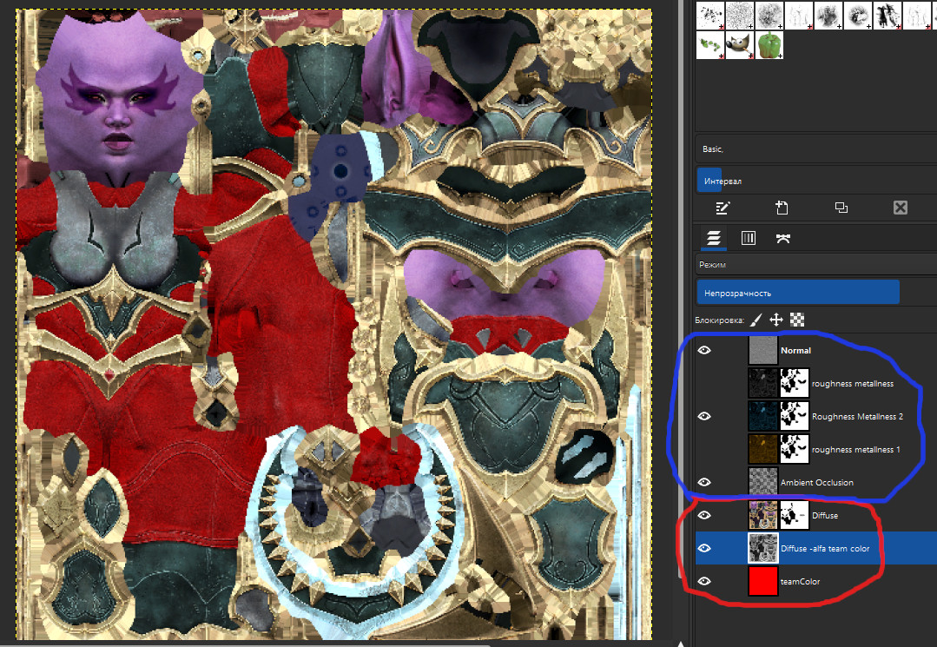Adjust the Непрозрачность opacity slider

816,293
